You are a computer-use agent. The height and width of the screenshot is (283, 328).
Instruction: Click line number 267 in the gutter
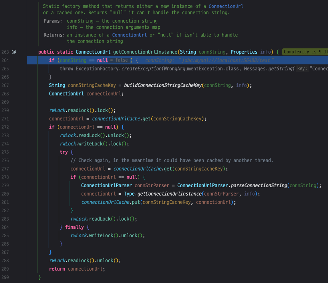(x=5, y=85)
